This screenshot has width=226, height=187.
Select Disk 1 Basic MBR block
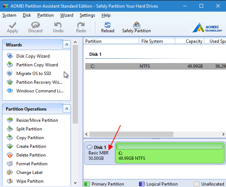click(x=100, y=153)
